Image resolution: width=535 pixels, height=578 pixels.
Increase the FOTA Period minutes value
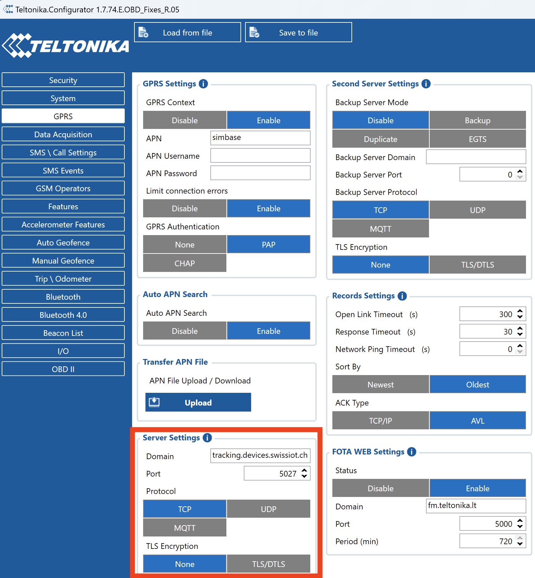pyautogui.click(x=520, y=538)
